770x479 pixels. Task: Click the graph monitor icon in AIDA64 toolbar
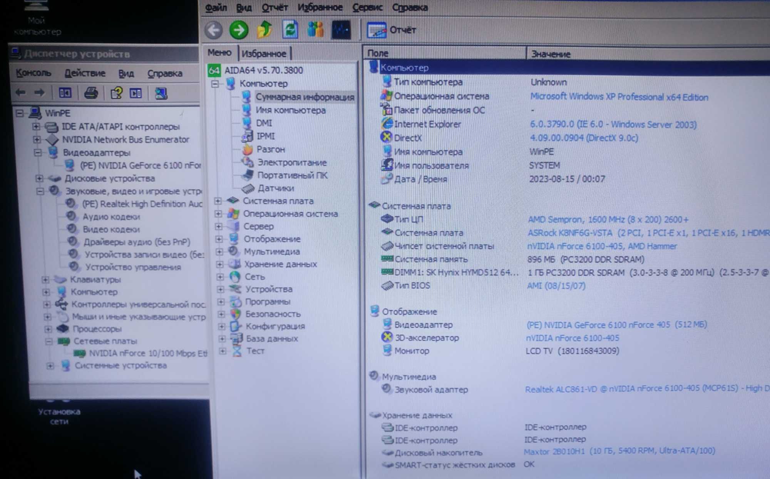point(341,30)
